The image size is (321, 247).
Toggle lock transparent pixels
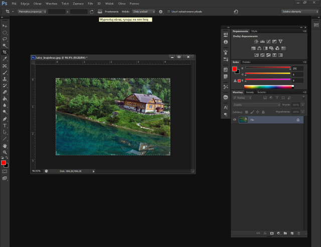click(x=246, y=112)
